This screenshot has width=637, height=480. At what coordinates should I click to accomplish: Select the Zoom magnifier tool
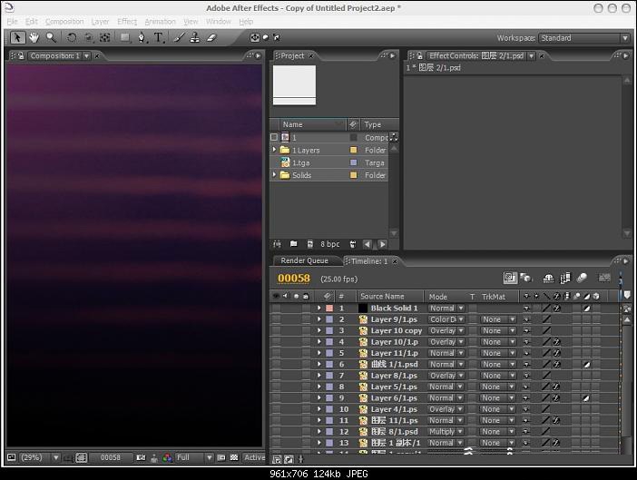click(51, 38)
